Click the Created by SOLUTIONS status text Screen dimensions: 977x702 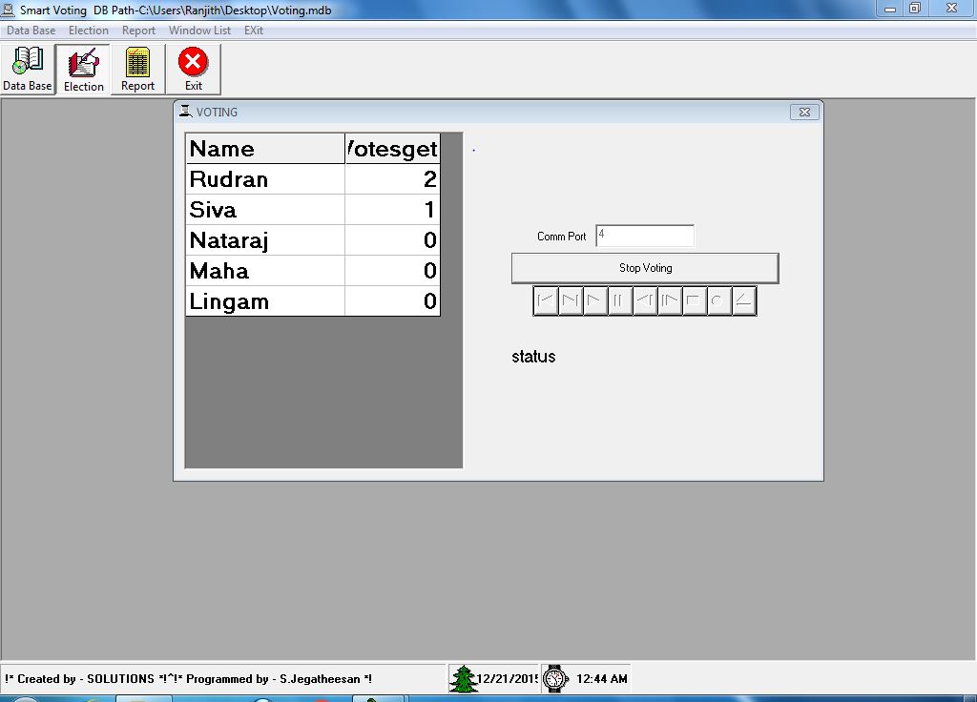point(188,678)
